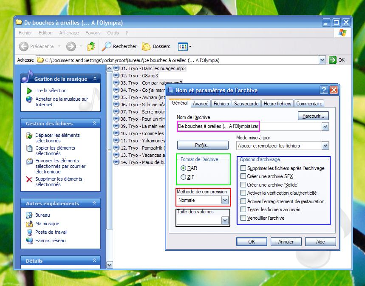365x286 pixels.
Task: Enable Créer une archive SFX checkbox
Action: click(243, 176)
